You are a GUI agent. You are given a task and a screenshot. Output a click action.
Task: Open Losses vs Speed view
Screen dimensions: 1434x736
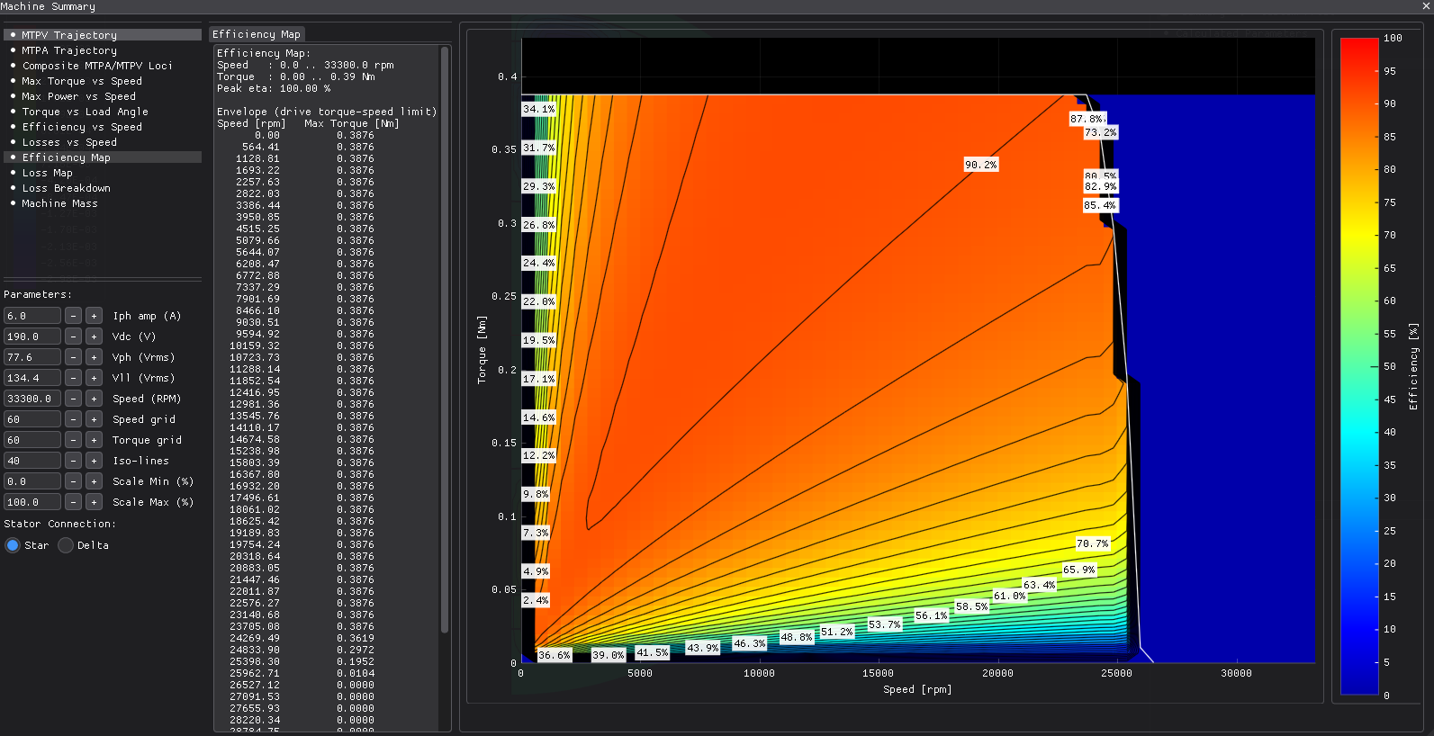[x=103, y=142]
